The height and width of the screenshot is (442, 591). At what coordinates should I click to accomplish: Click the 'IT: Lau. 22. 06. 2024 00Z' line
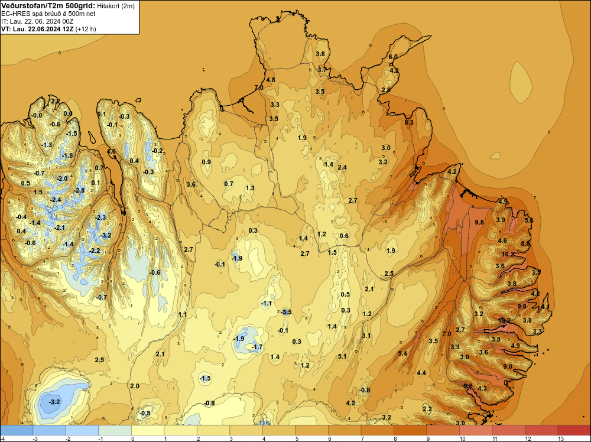point(37,21)
